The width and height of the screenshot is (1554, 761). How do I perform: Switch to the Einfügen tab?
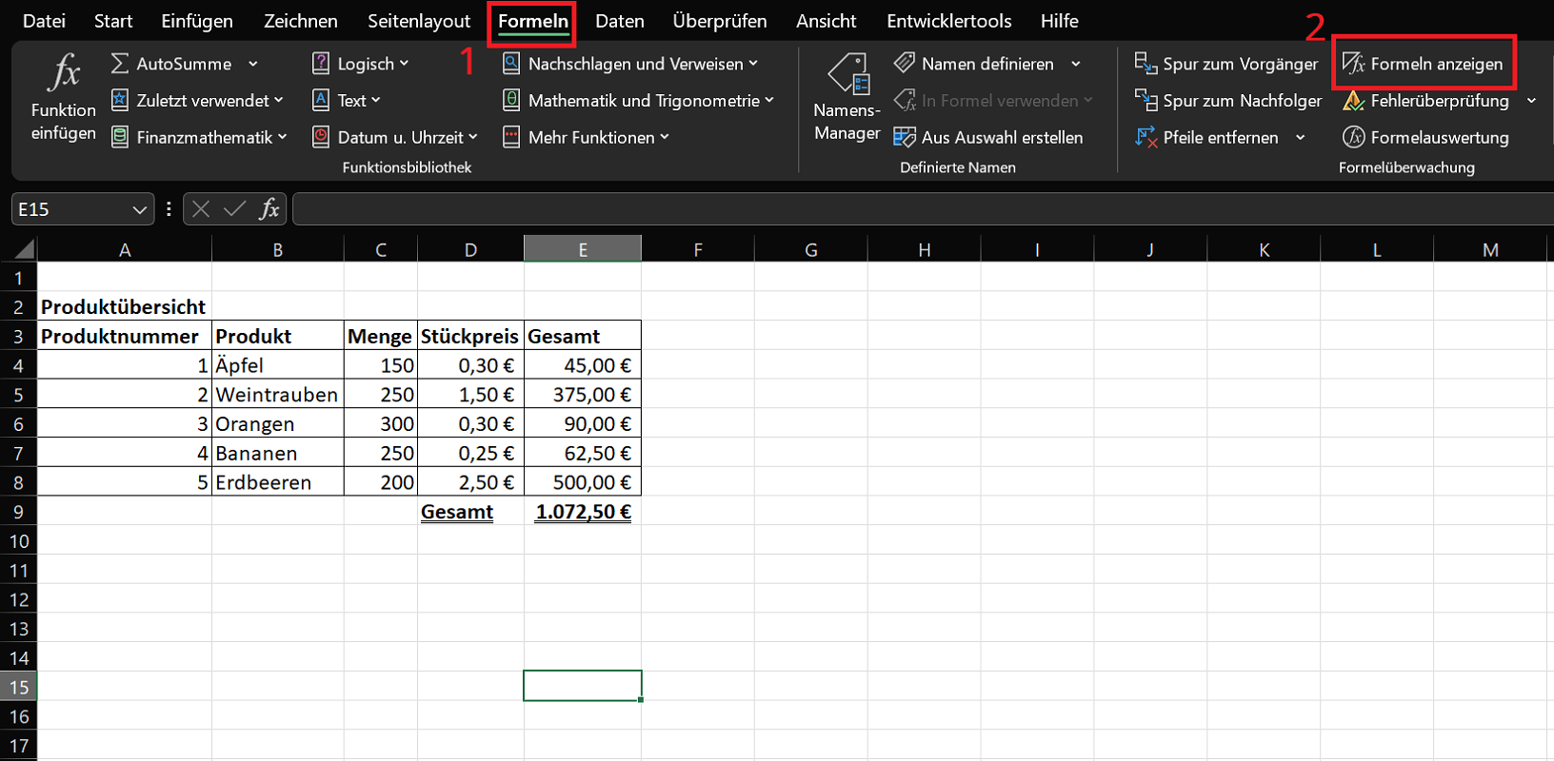click(x=197, y=21)
